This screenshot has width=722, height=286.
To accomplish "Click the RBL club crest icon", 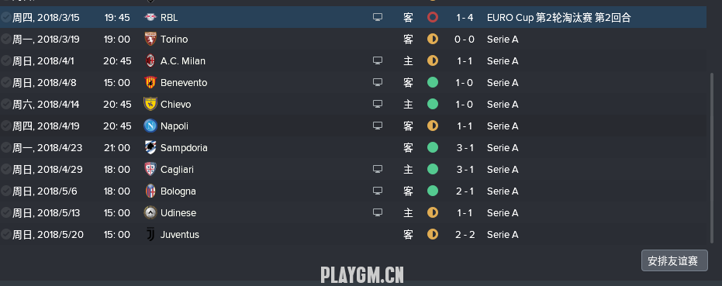I will point(150,18).
